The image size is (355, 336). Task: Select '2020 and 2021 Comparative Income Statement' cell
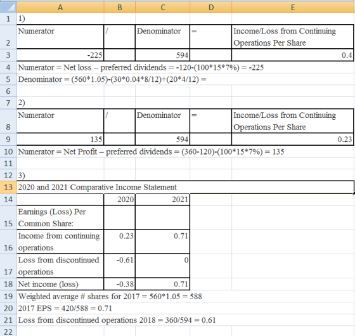185,187
